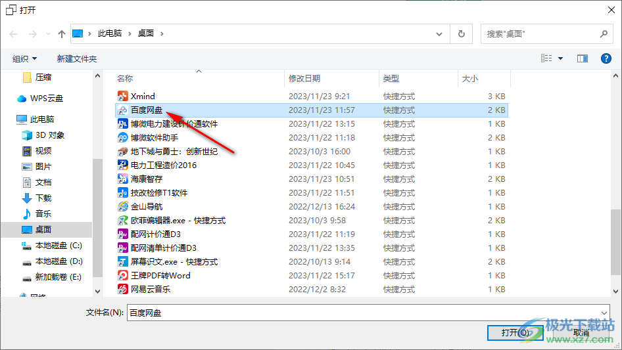622x350 pixels.
Task: Click the 技改检修T1软件 icon
Action: [x=122, y=192]
